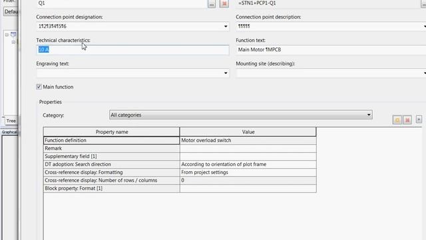The width and height of the screenshot is (426, 240).
Task: Click the According to orientation of plot frame value
Action: [x=248, y=165]
